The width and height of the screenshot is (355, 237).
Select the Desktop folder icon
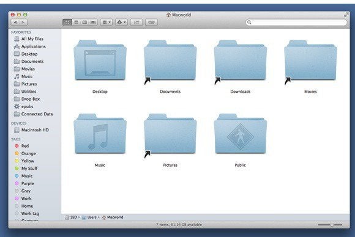100,60
